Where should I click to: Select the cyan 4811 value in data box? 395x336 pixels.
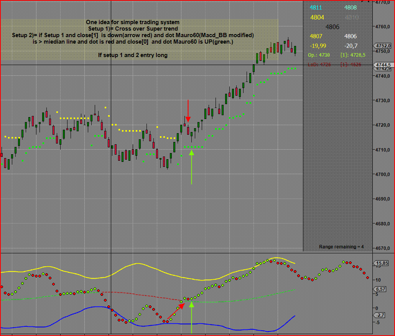tap(316, 8)
